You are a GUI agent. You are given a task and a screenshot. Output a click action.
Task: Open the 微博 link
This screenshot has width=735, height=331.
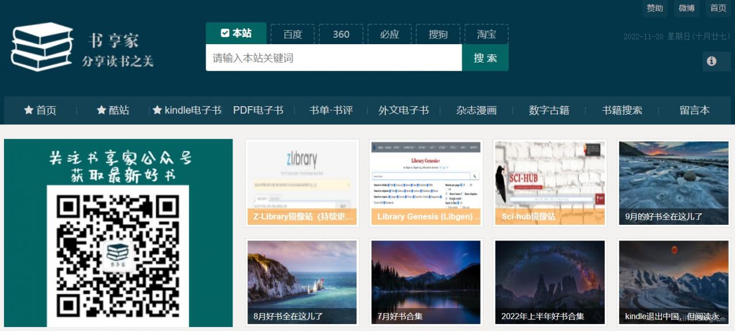[687, 8]
